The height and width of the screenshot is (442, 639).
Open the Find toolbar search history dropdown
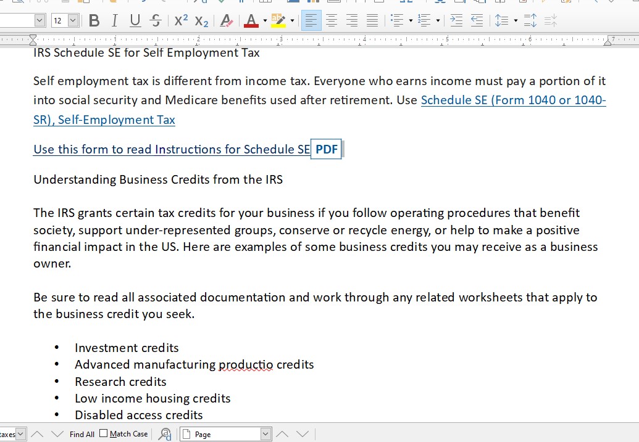coord(21,434)
